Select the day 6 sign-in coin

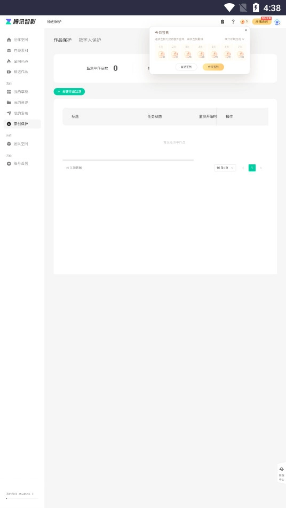point(227,54)
